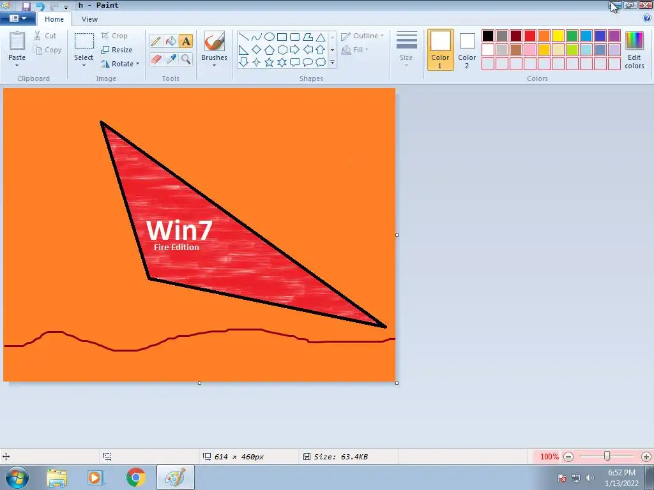Image resolution: width=654 pixels, height=490 pixels.
Task: Select the Eraser tool
Action: 156,59
